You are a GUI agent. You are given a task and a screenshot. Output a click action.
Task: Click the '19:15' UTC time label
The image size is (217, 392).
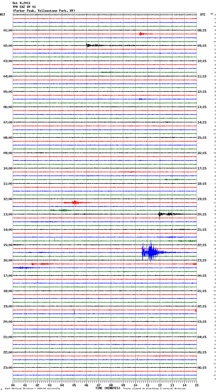(x=202, y=199)
